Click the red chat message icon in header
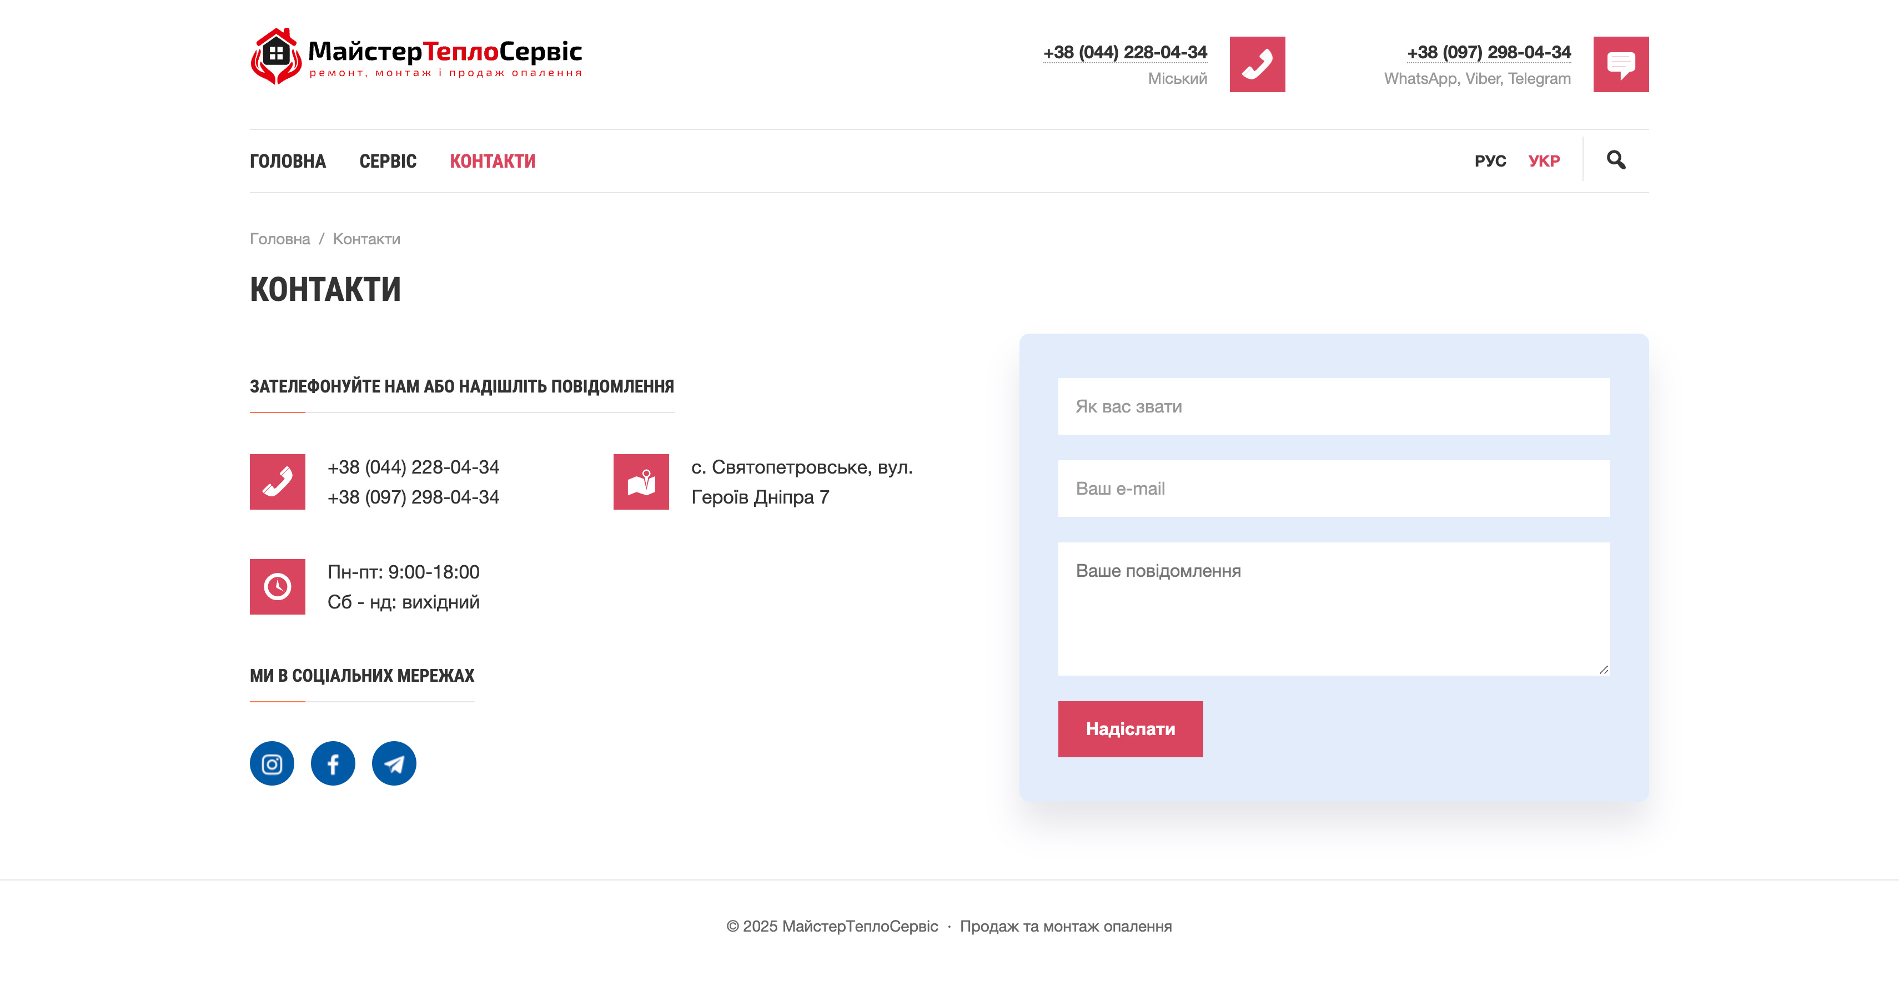Screen dimensions: 1899x986 1620,64
